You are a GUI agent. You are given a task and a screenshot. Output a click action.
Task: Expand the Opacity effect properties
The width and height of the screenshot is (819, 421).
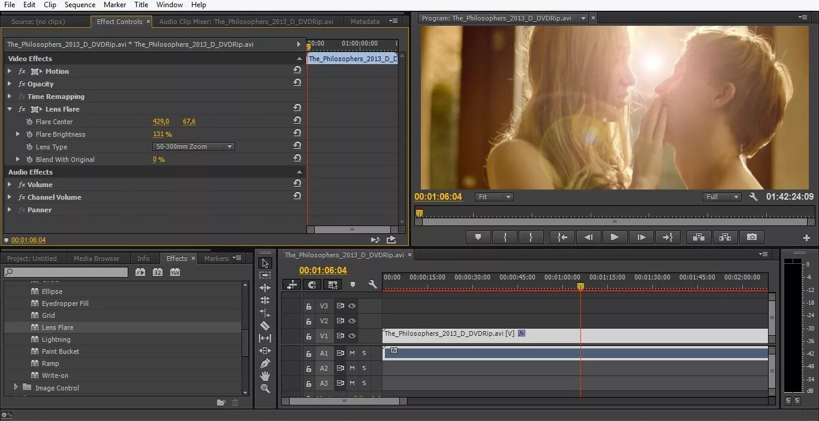point(10,84)
